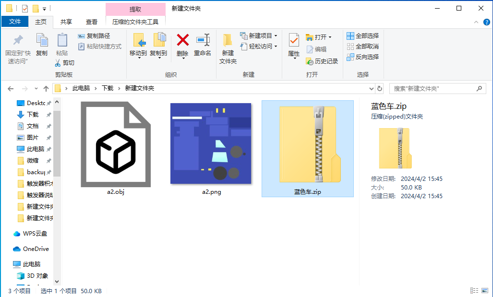Click the search magnifier icon
This screenshot has height=297, width=493.
coord(479,89)
